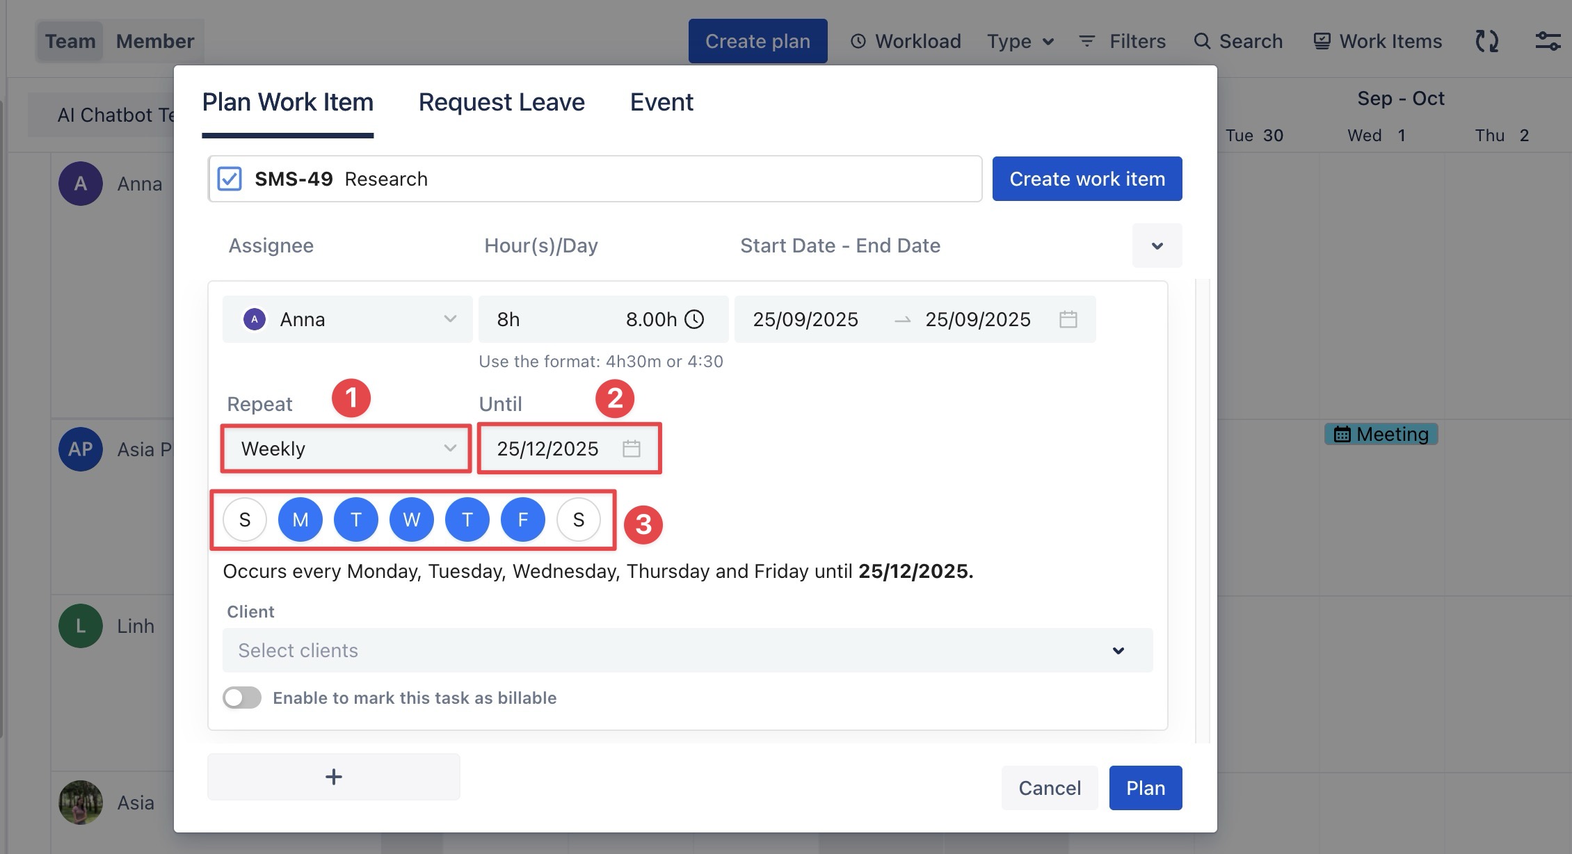1572x854 pixels.
Task: Open the Repeat Weekly dropdown
Action: tap(346, 449)
